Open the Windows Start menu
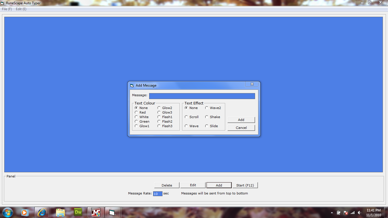The image size is (388, 218). click(x=7, y=212)
